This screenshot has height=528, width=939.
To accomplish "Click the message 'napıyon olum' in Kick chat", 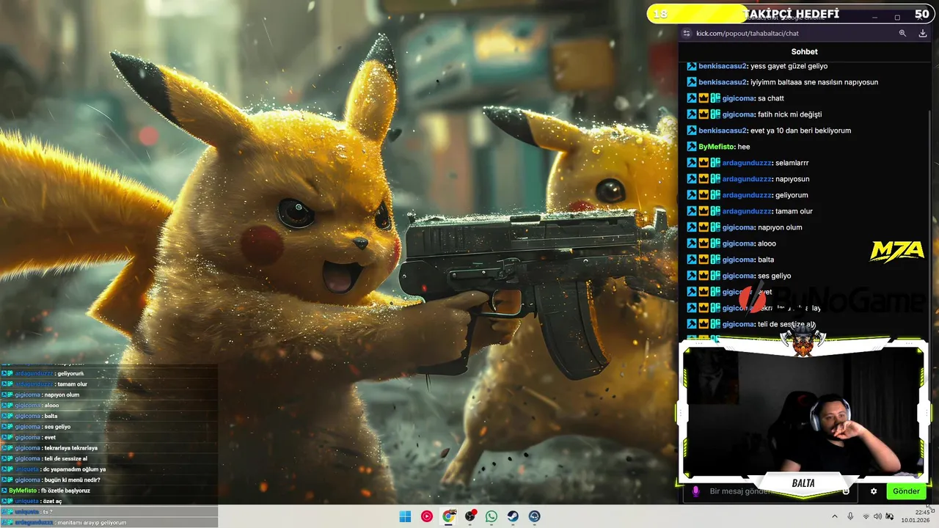I will (x=780, y=227).
